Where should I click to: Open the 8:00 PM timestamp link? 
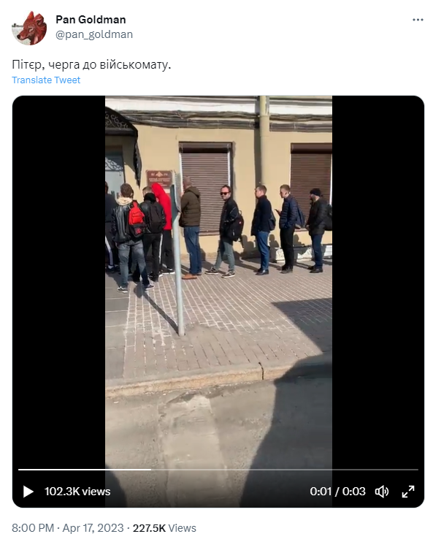point(33,528)
